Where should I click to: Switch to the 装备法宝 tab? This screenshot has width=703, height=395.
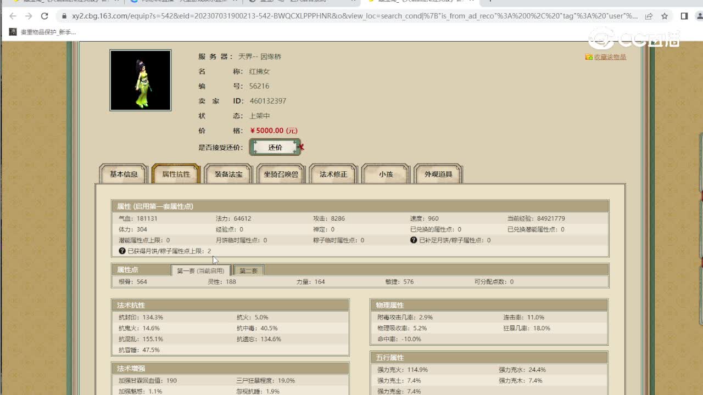pos(228,174)
